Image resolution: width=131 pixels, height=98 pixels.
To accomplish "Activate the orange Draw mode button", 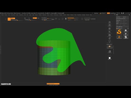I will pyautogui.click(x=9, y=19).
